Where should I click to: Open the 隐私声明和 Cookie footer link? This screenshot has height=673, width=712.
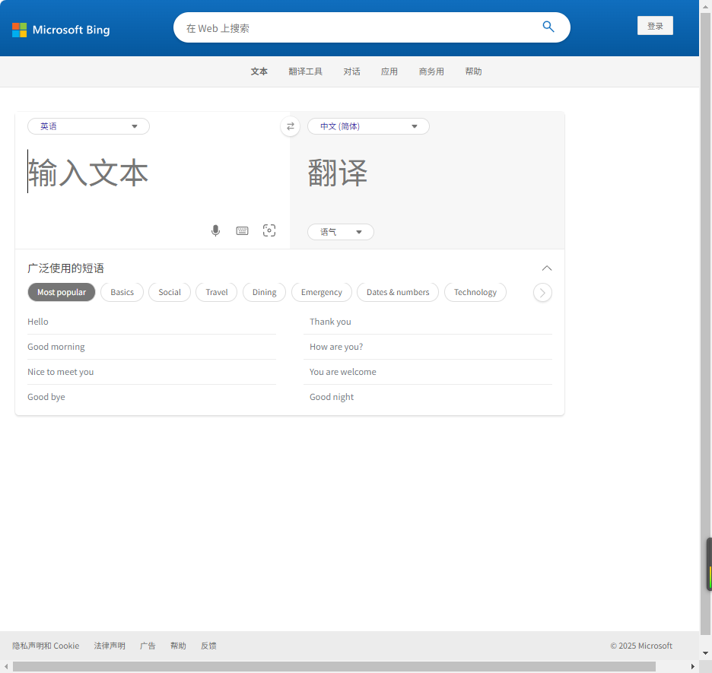pos(46,646)
